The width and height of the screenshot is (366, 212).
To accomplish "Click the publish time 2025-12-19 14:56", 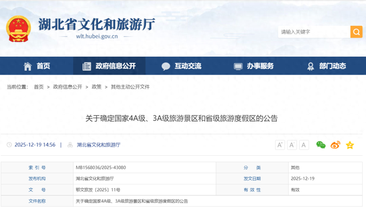I will (35, 145).
